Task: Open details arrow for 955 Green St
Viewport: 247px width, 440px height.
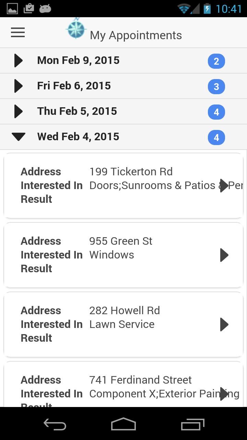Action: 224,255
